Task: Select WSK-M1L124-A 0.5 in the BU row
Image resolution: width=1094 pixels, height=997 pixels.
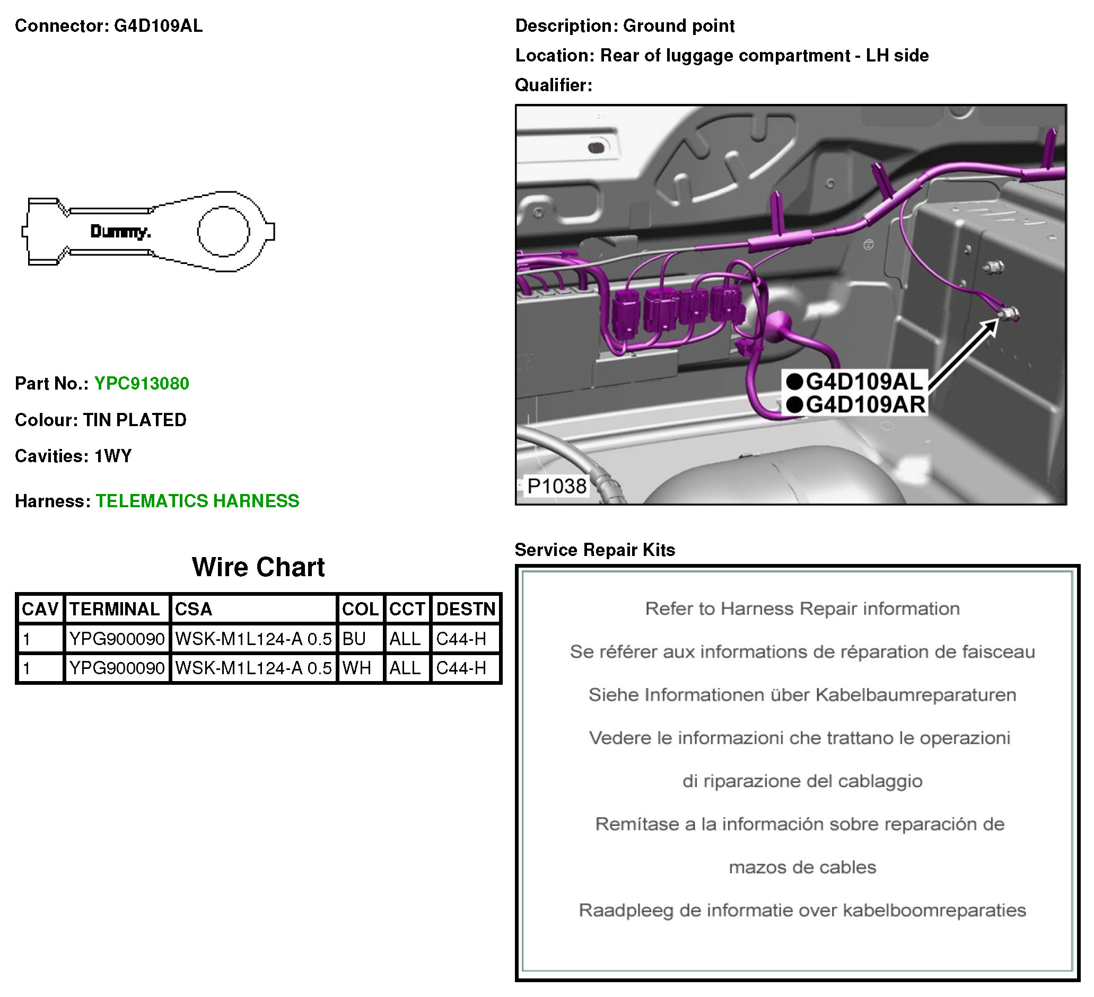Action: [254, 639]
